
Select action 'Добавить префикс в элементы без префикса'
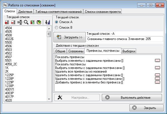[x=89, y=82]
